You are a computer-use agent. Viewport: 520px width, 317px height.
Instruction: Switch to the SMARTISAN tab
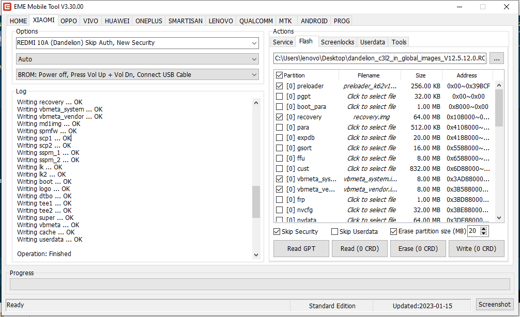pos(186,21)
